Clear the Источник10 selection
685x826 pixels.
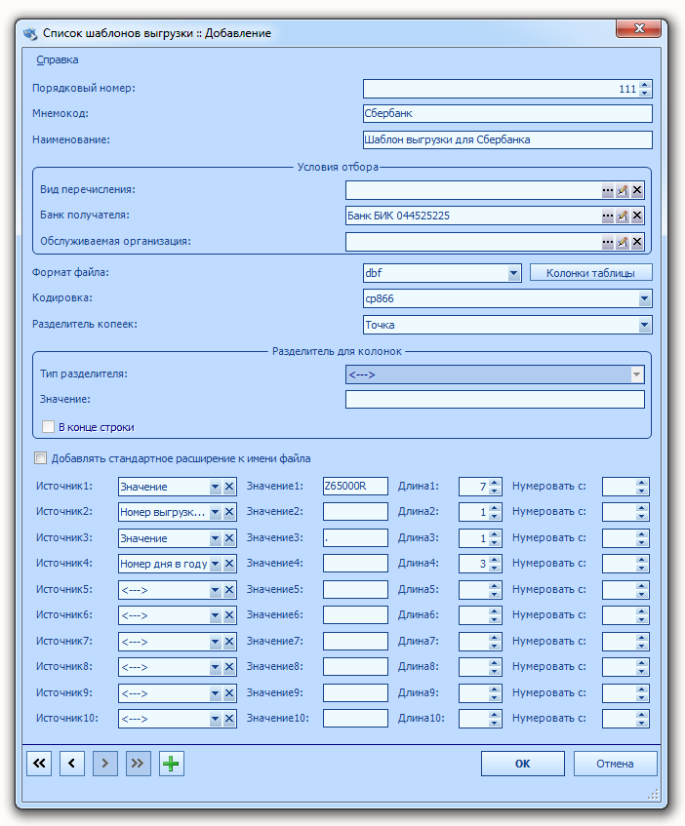(229, 719)
